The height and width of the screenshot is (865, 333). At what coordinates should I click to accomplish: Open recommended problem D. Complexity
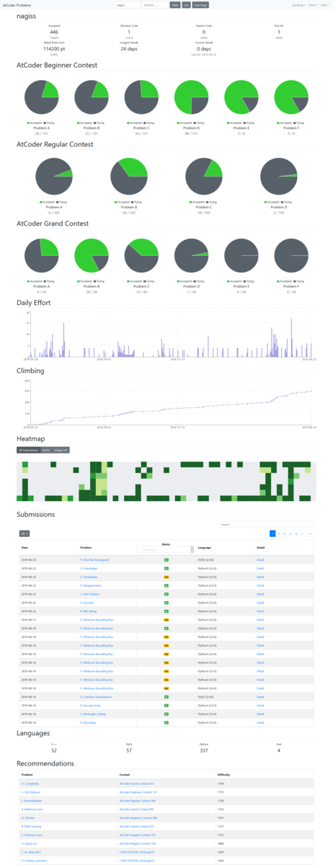point(30,783)
